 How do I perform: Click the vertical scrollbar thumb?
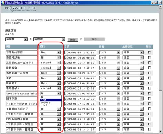click(x=160, y=50)
